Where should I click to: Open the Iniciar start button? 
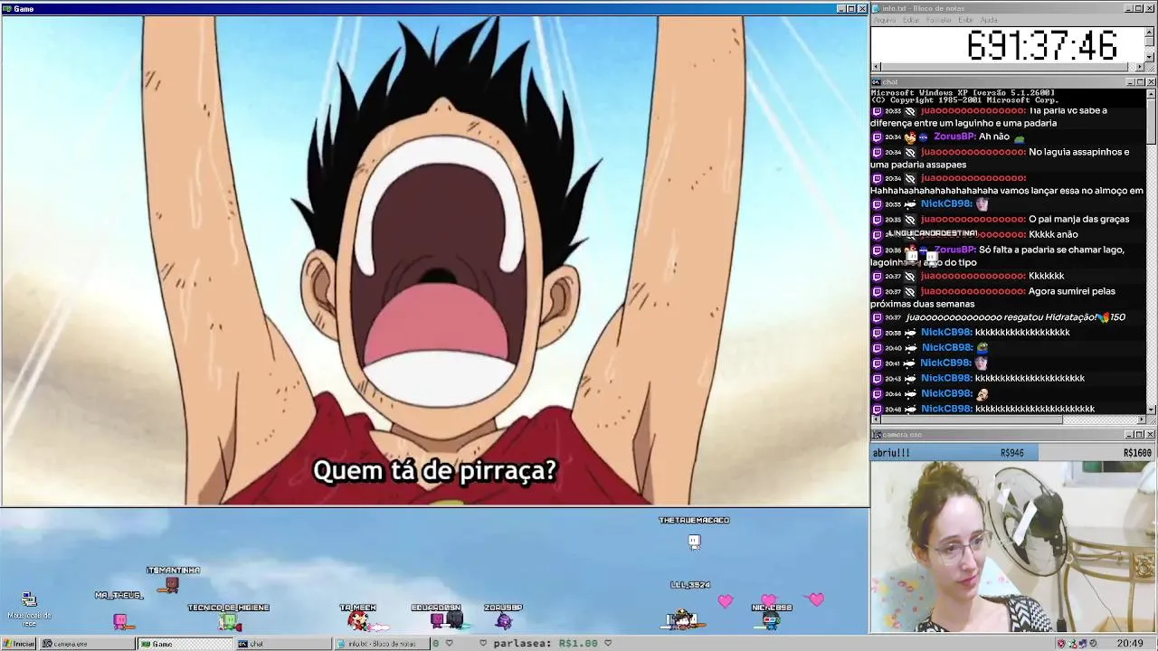point(18,644)
